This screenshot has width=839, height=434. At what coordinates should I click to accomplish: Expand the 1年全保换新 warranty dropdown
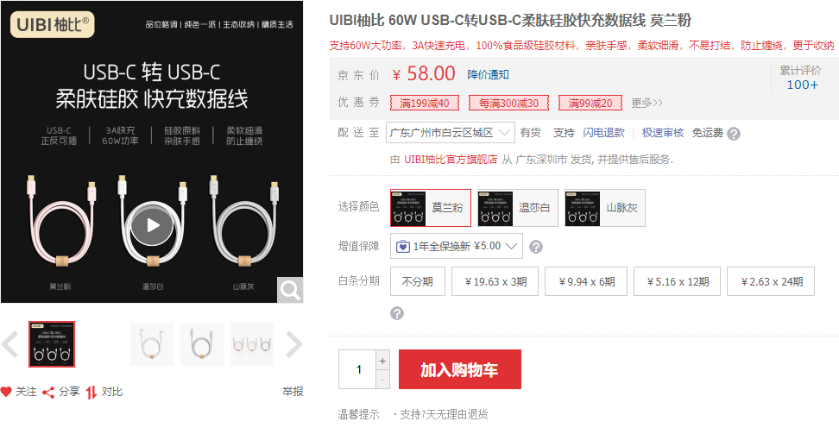[457, 246]
